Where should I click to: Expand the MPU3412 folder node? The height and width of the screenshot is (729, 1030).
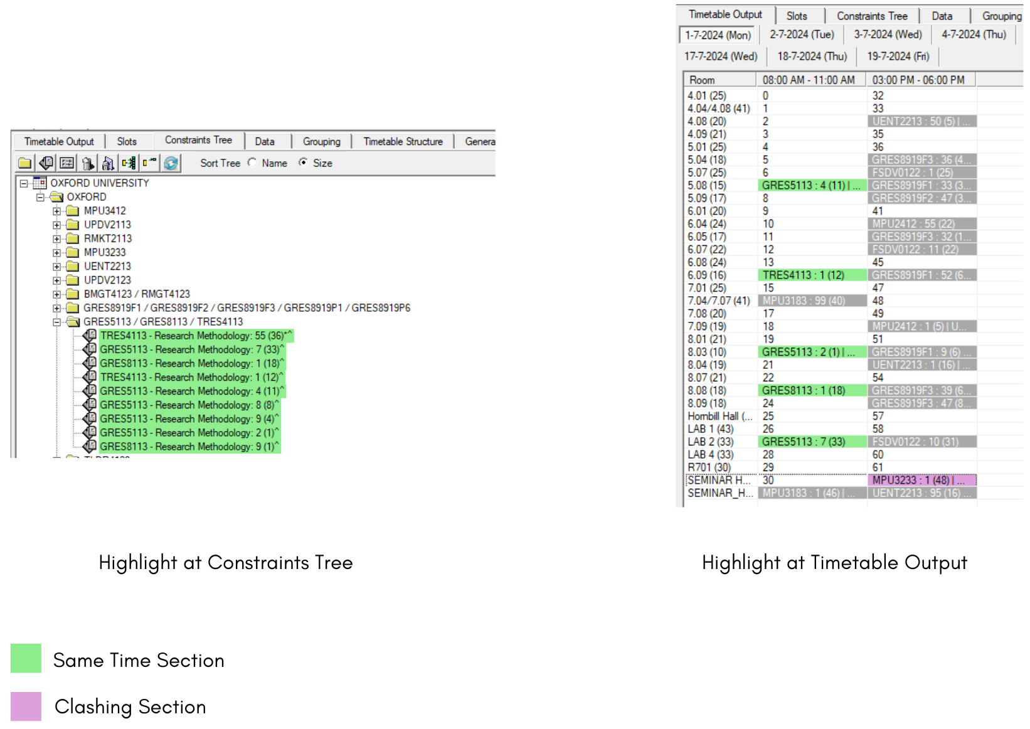[x=57, y=211]
